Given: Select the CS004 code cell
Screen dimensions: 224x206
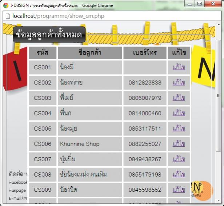Looking at the screenshot, I should click(43, 113).
